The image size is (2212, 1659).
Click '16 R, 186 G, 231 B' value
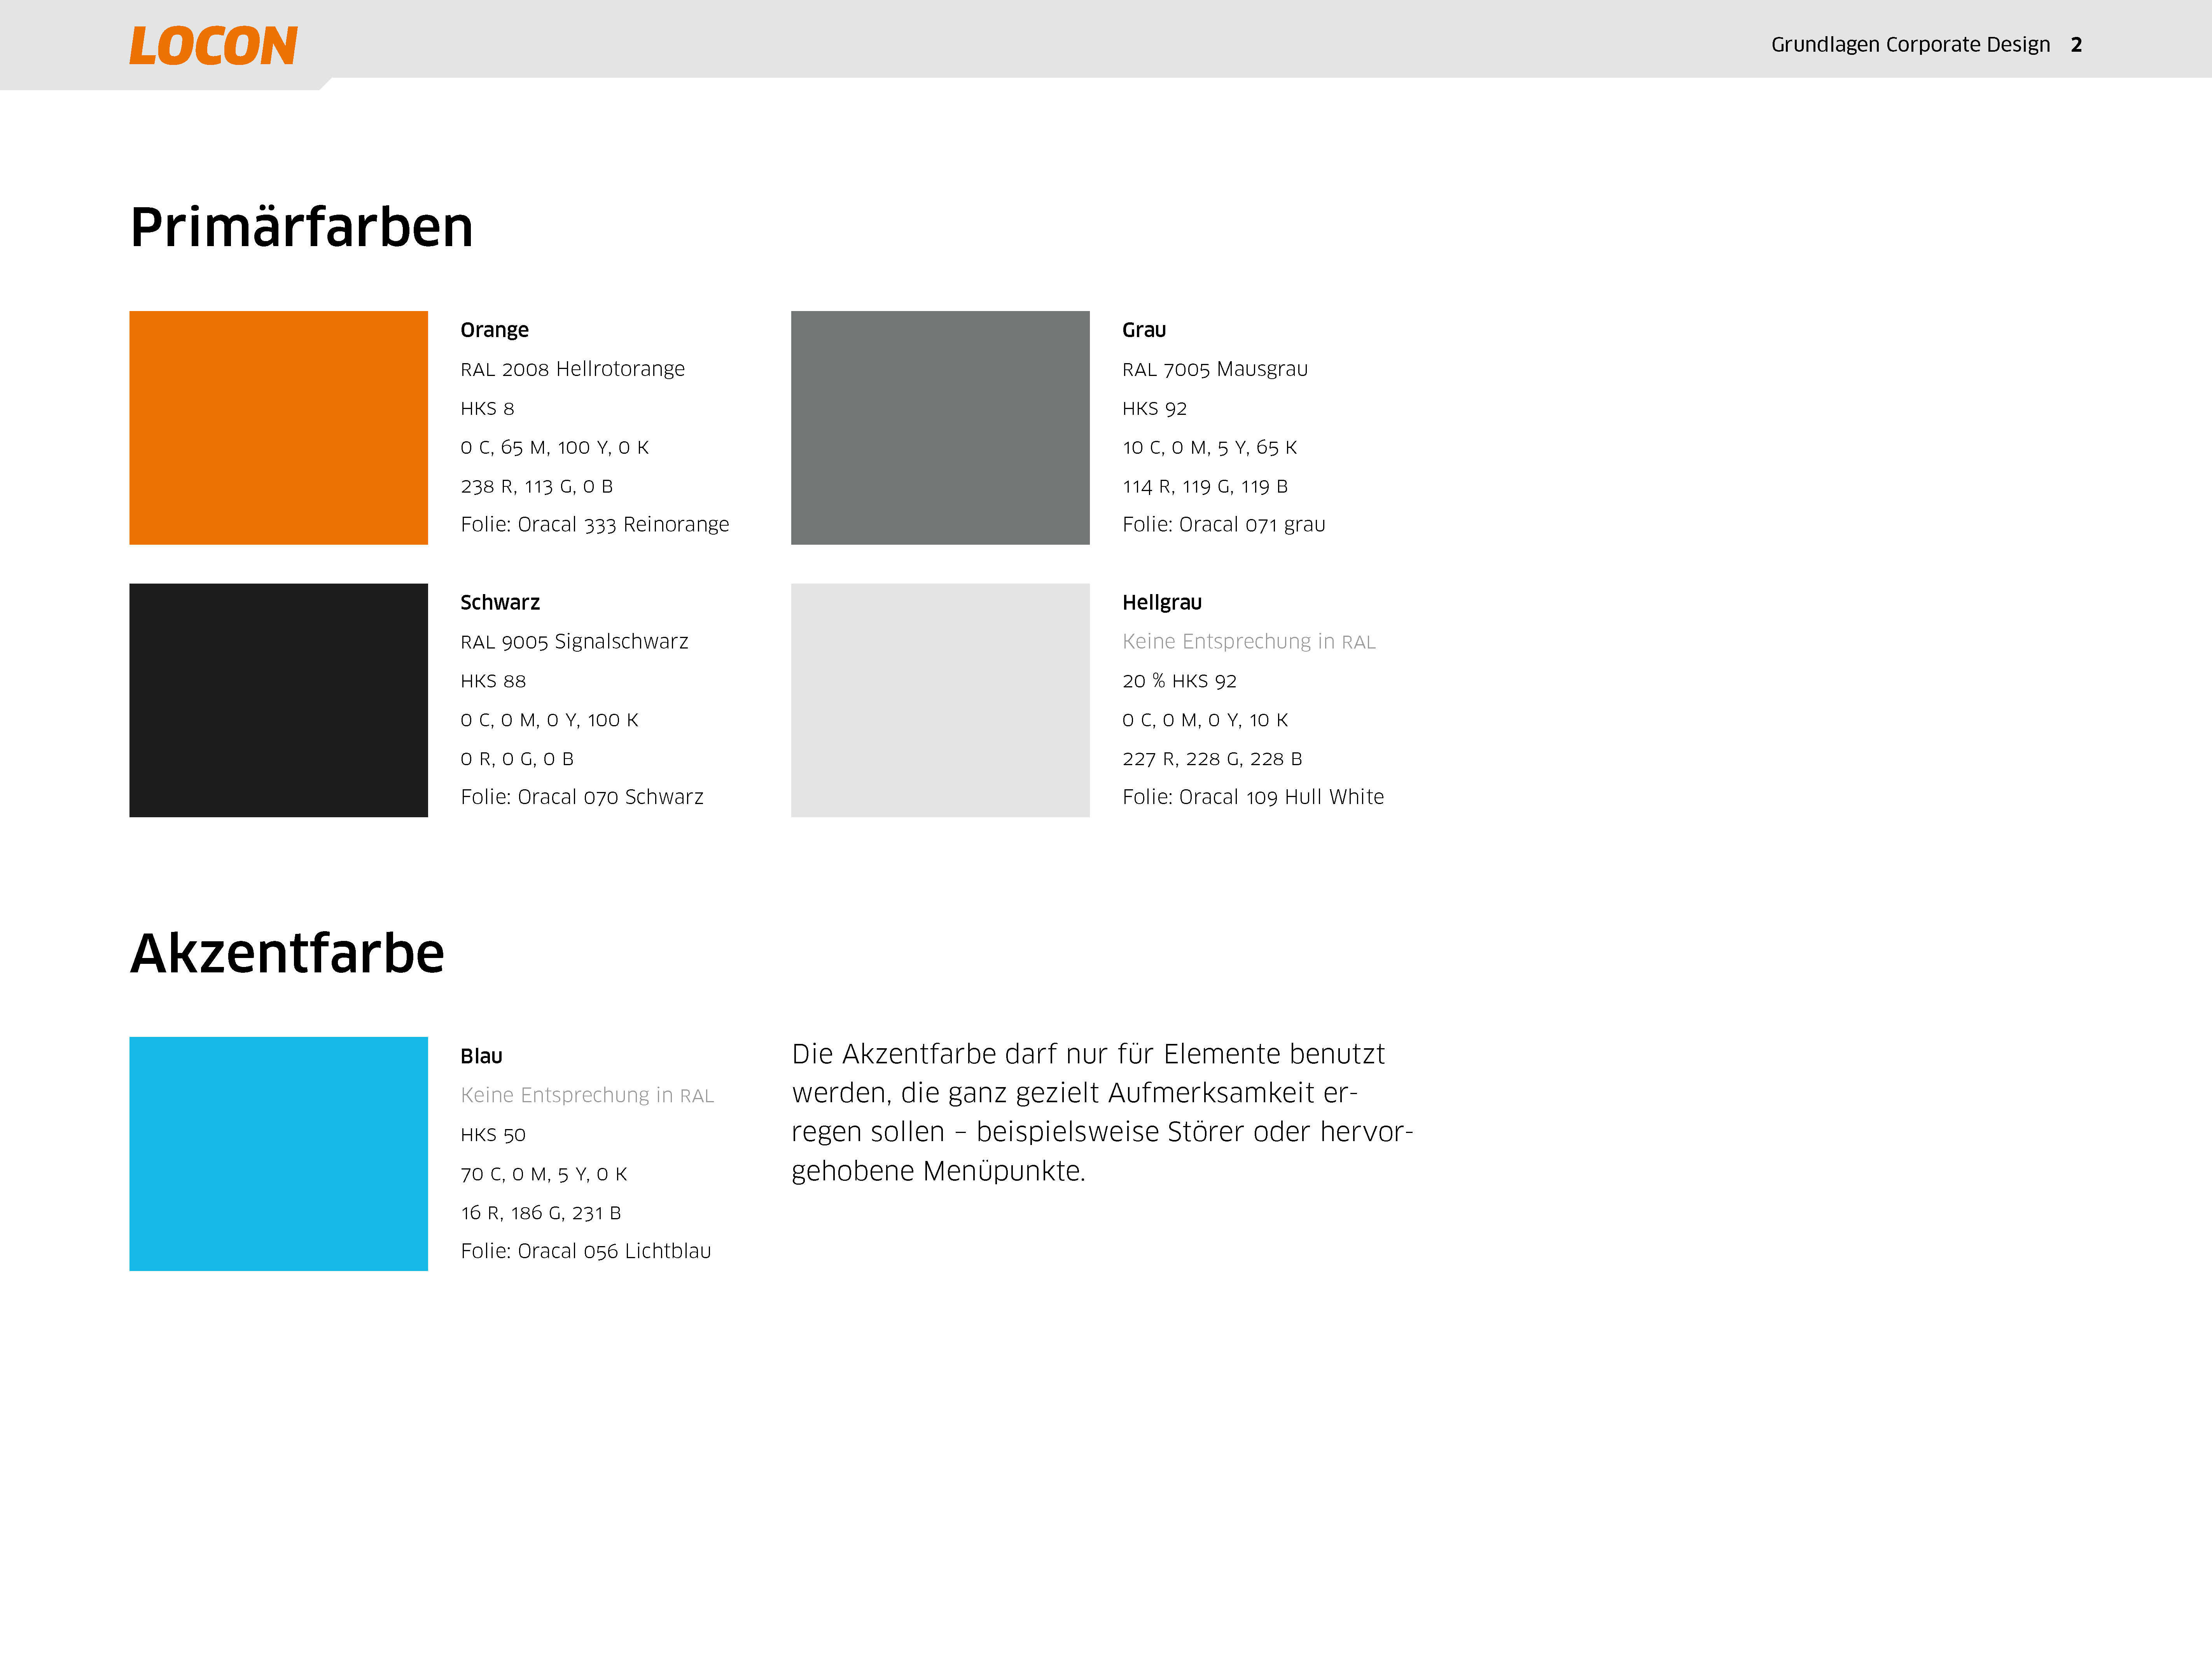(541, 1213)
